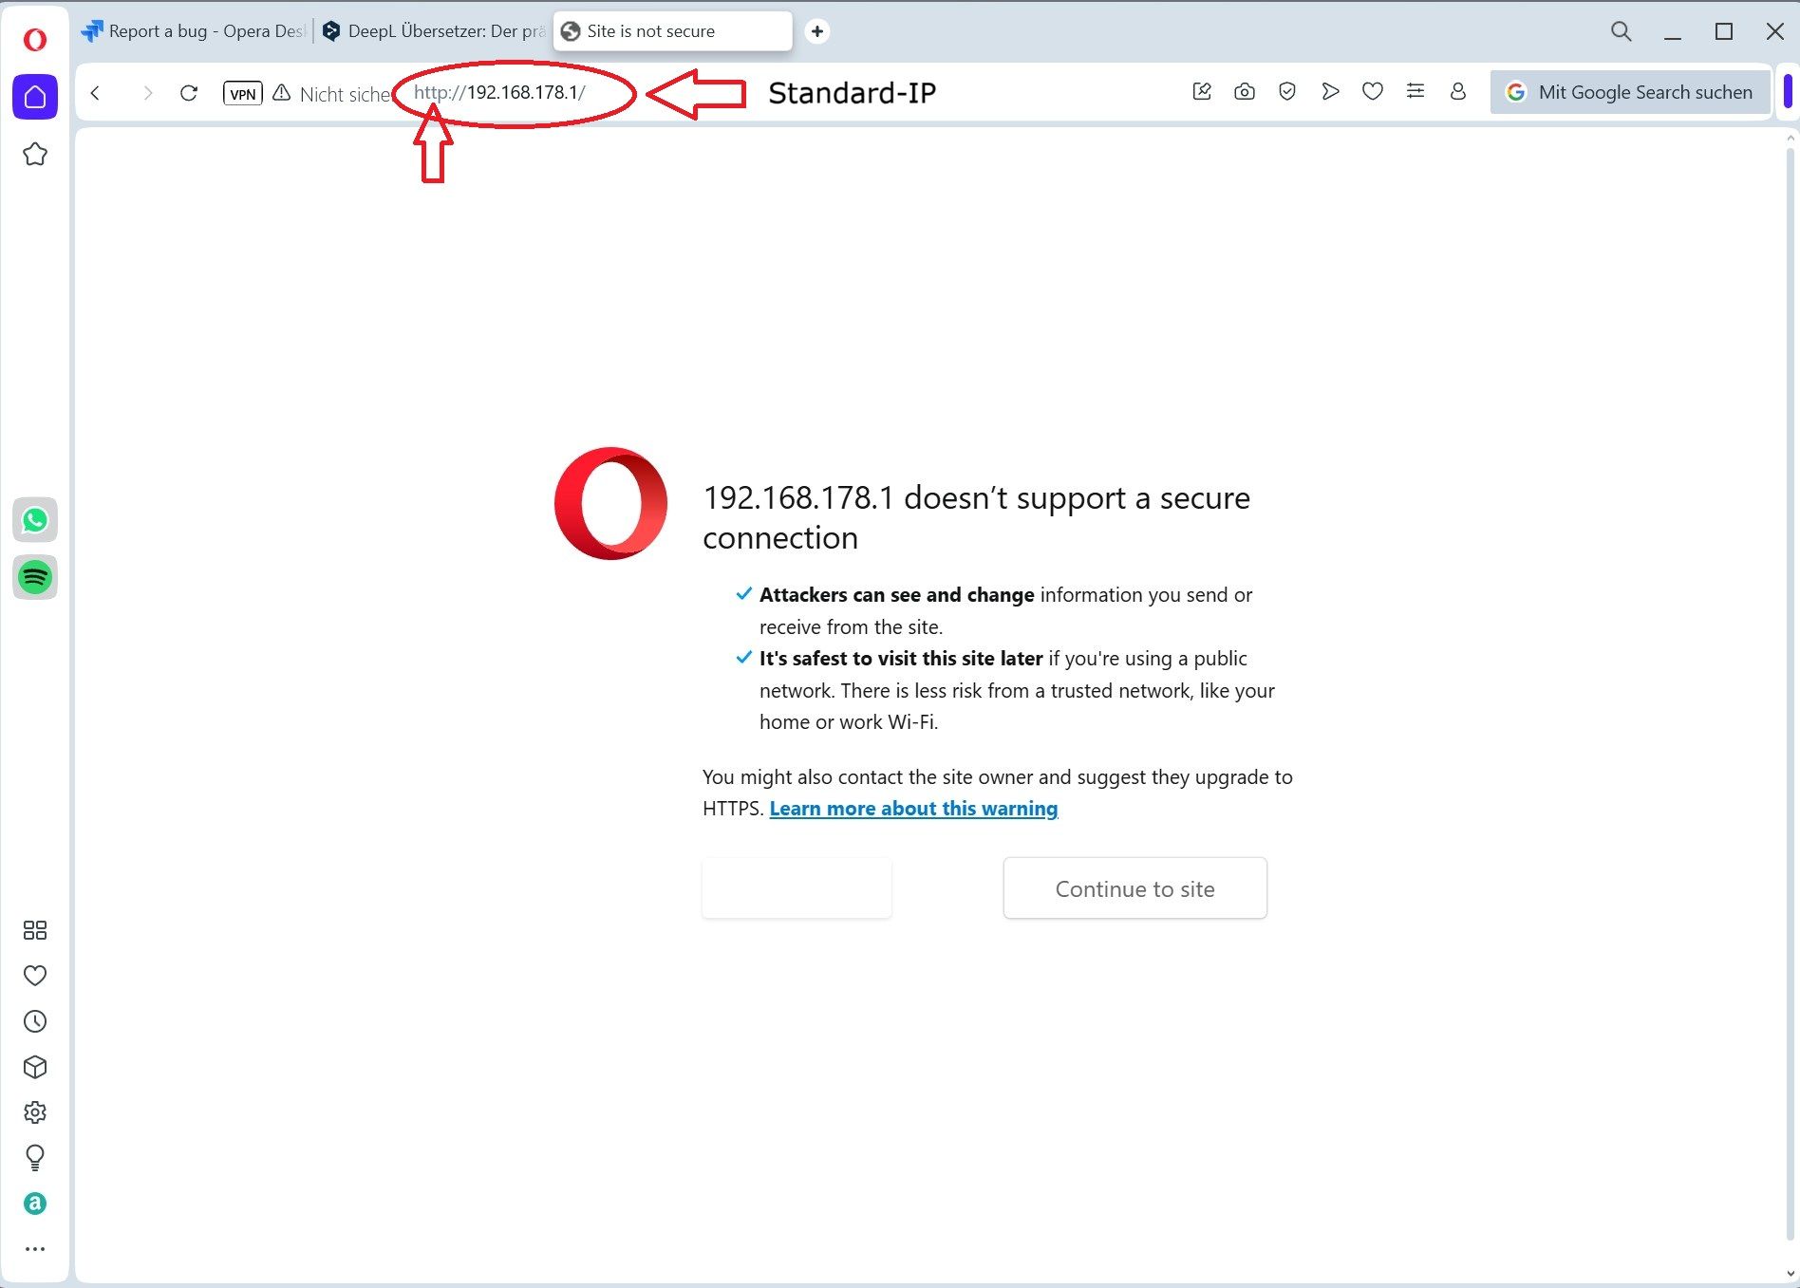Screen dimensions: 1800x1288
Task: Toggle the VPN badge in address bar
Action: pos(243,93)
